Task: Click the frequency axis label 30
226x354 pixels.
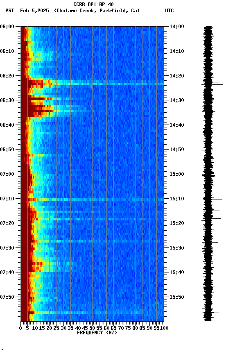Action: click(63, 329)
